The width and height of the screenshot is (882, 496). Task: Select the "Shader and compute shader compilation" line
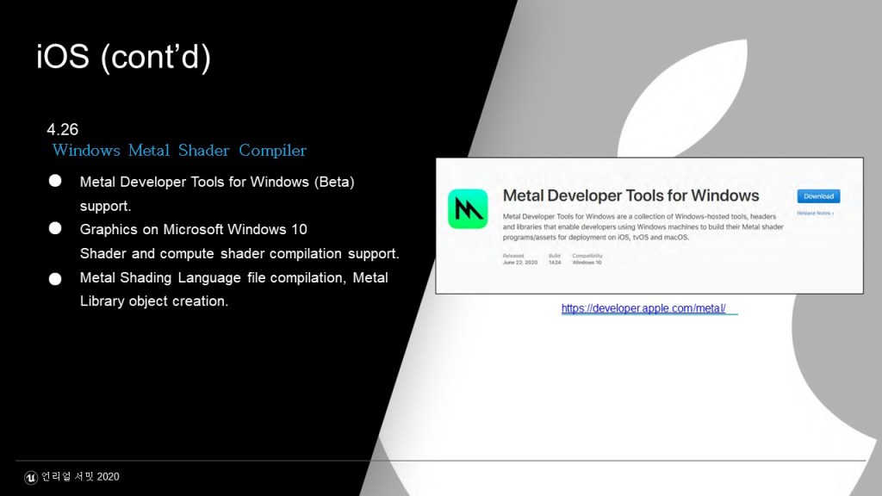239,254
